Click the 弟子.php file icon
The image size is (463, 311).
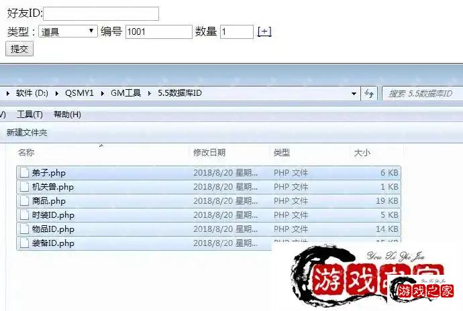pos(23,172)
